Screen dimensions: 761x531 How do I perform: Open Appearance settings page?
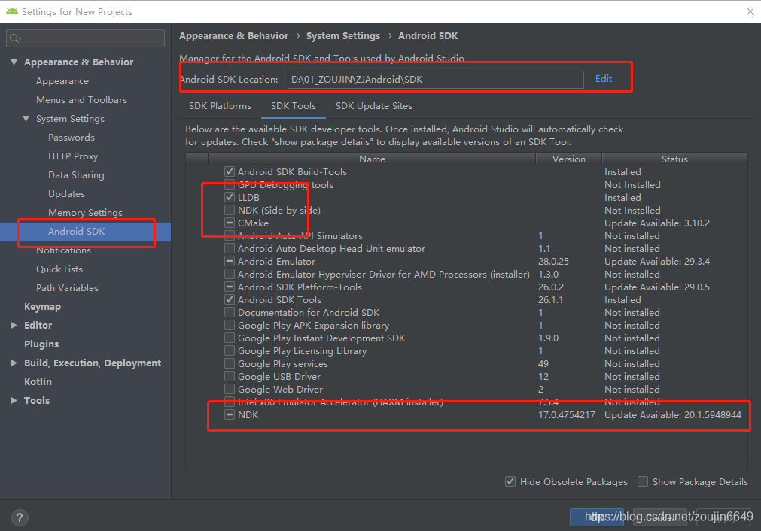[62, 81]
